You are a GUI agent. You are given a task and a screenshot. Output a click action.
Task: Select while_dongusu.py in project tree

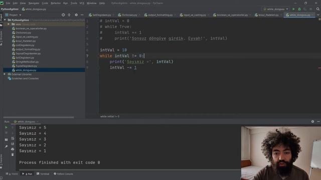[44, 70]
